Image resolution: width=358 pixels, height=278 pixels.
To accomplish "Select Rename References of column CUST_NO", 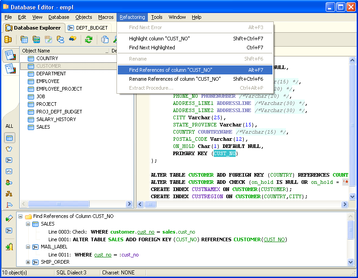I will 175,79.
